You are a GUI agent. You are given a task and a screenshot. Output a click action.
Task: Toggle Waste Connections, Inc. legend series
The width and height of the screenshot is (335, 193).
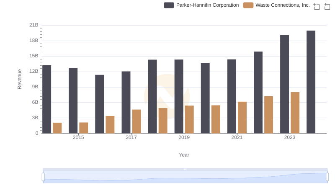click(x=276, y=5)
